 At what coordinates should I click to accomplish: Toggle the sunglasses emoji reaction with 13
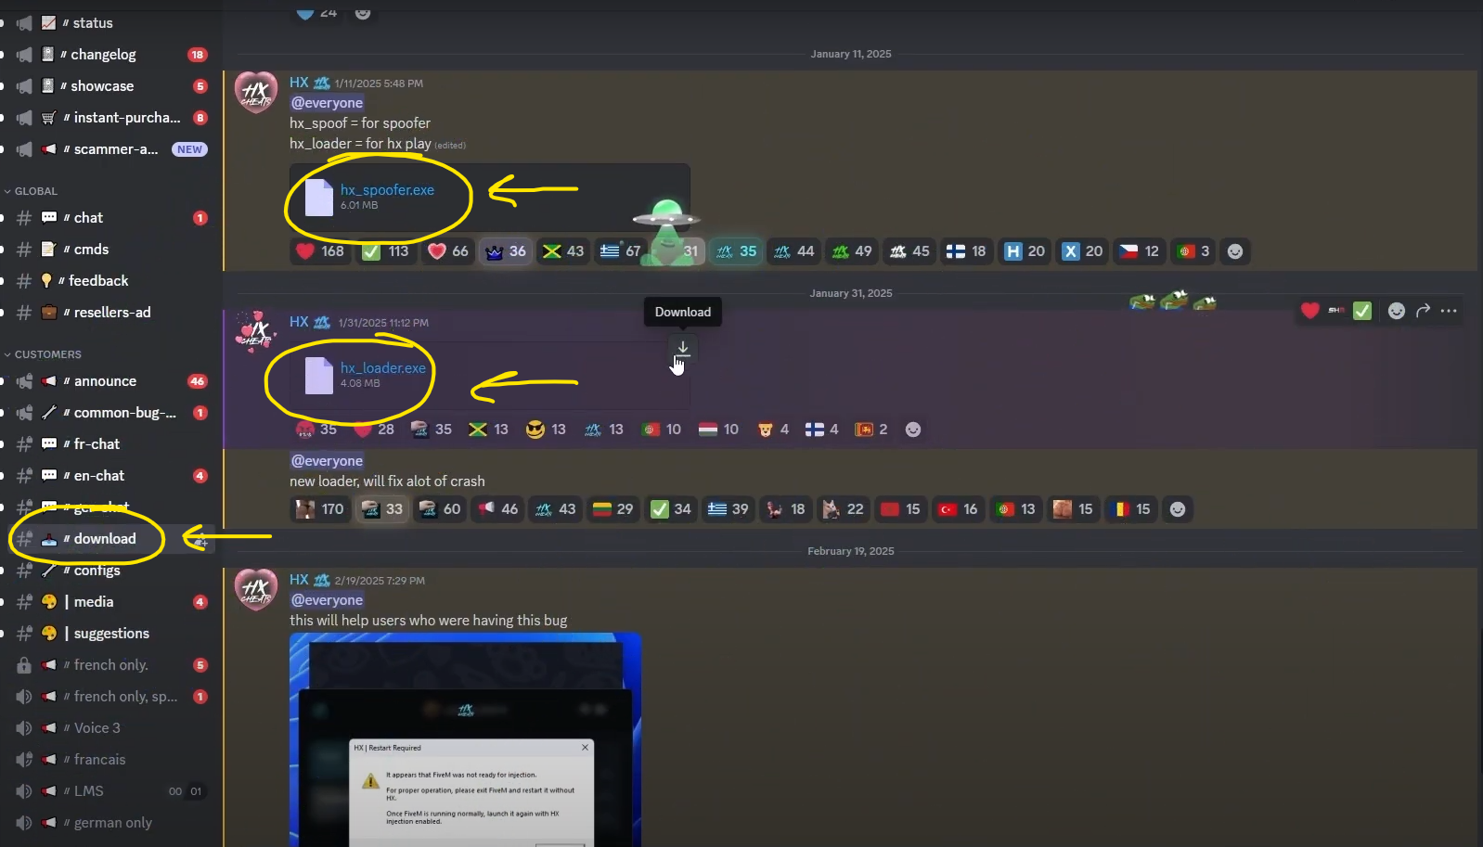[546, 430]
